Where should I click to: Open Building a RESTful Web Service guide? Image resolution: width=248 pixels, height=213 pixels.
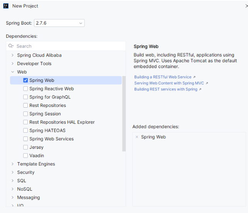tap(163, 77)
